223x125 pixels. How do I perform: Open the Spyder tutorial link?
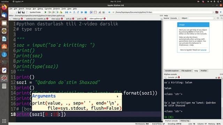click(x=203, y=50)
